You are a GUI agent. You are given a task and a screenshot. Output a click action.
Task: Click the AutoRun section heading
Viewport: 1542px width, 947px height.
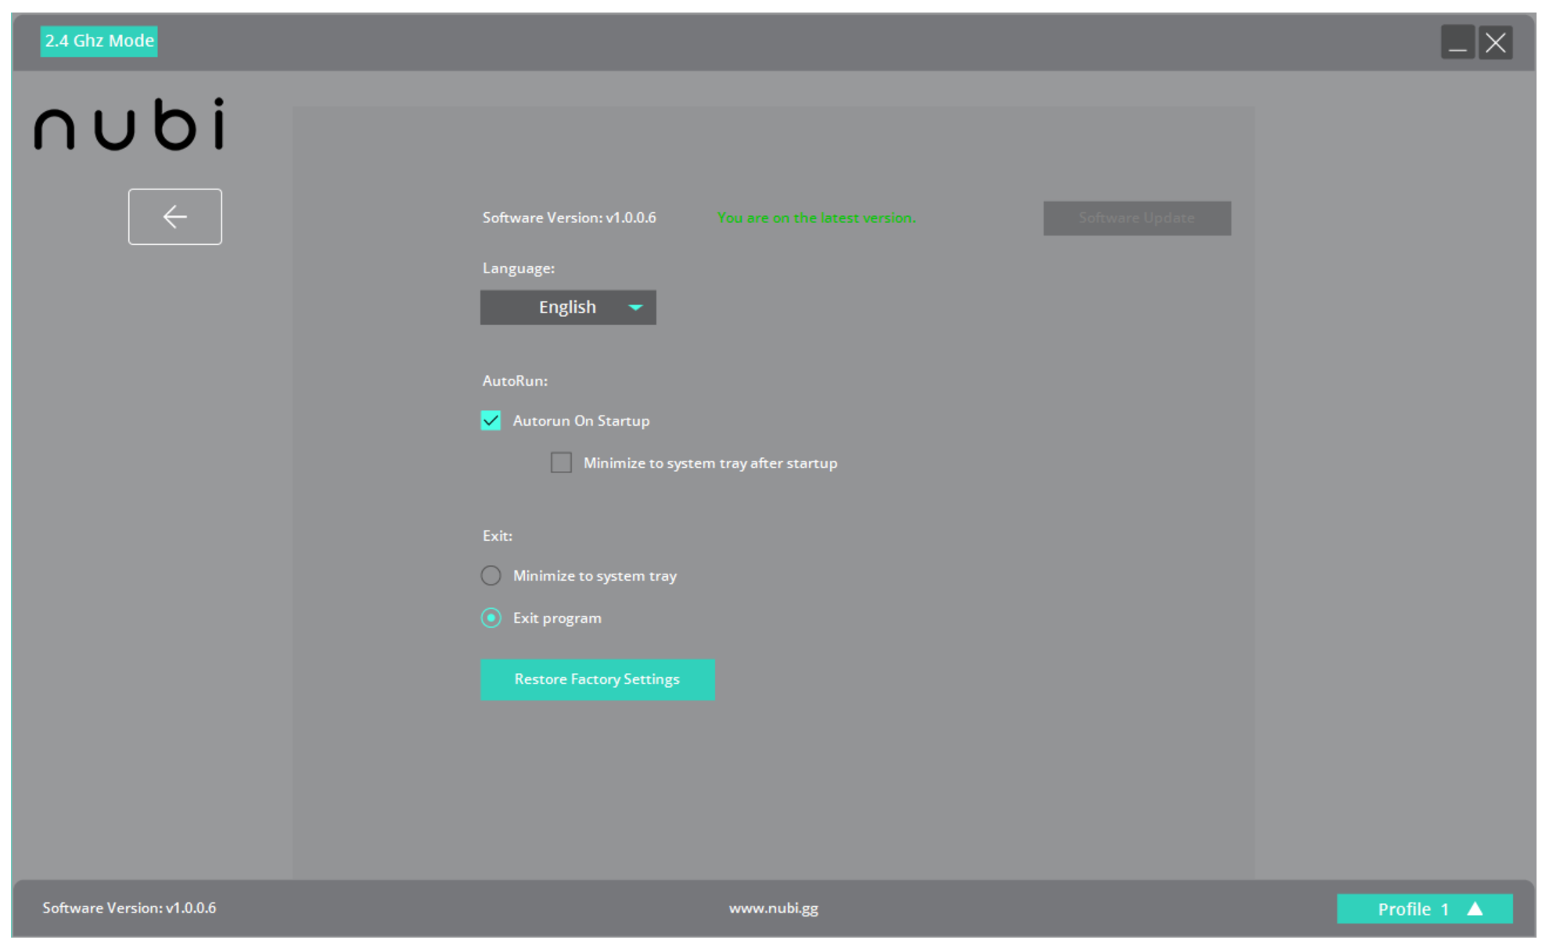point(515,381)
